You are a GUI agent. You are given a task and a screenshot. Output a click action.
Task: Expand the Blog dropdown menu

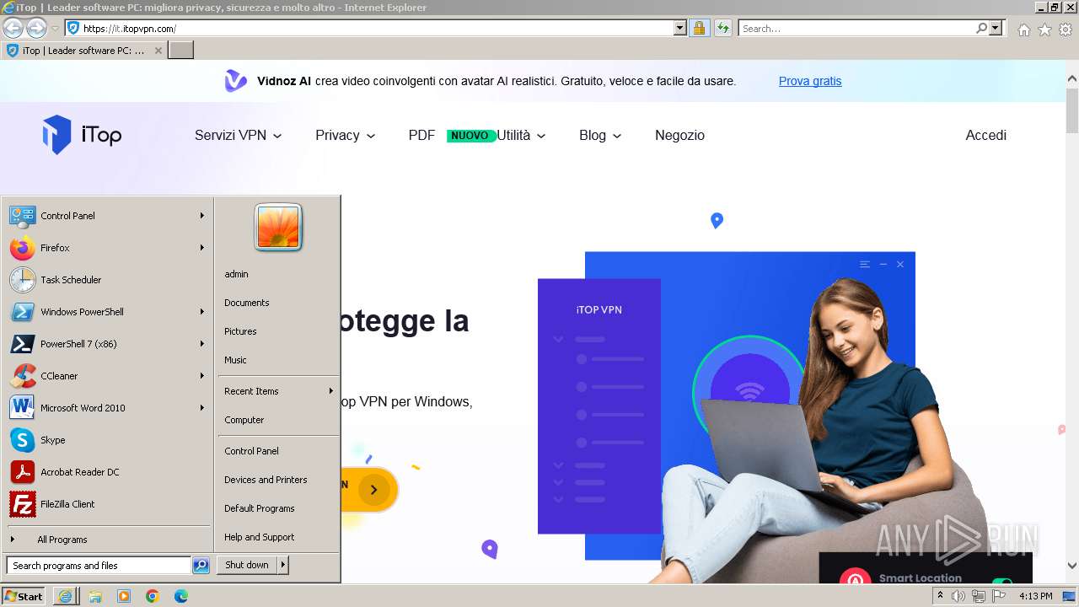point(600,135)
